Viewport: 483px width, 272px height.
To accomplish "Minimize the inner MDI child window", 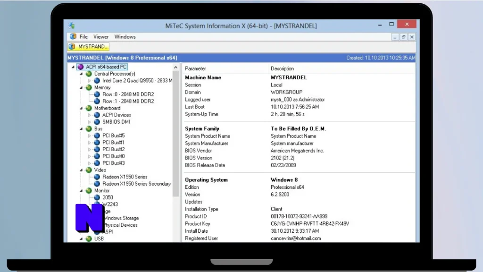I will pos(395,37).
